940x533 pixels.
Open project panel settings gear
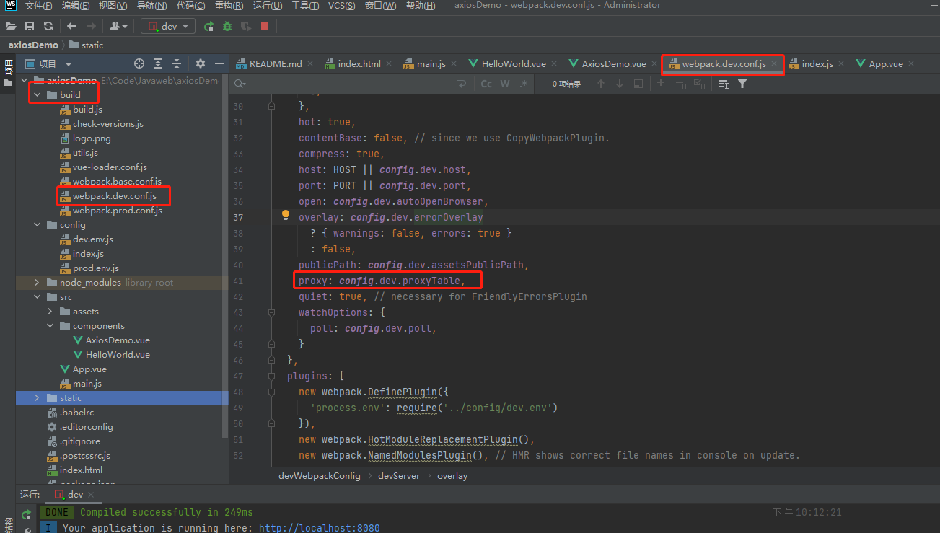point(201,63)
